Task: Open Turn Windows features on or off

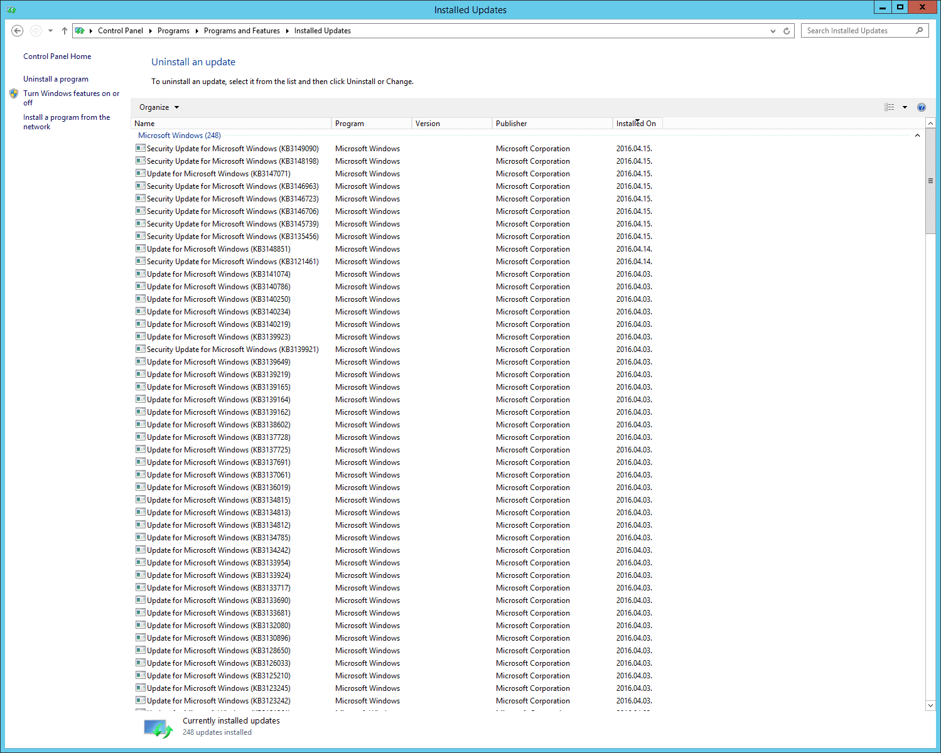Action: tap(71, 98)
